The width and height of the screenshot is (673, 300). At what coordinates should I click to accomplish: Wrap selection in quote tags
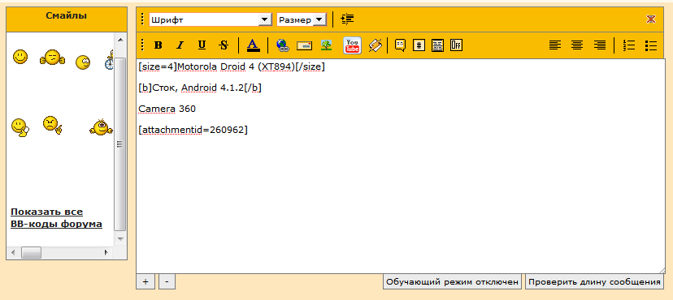click(x=400, y=45)
